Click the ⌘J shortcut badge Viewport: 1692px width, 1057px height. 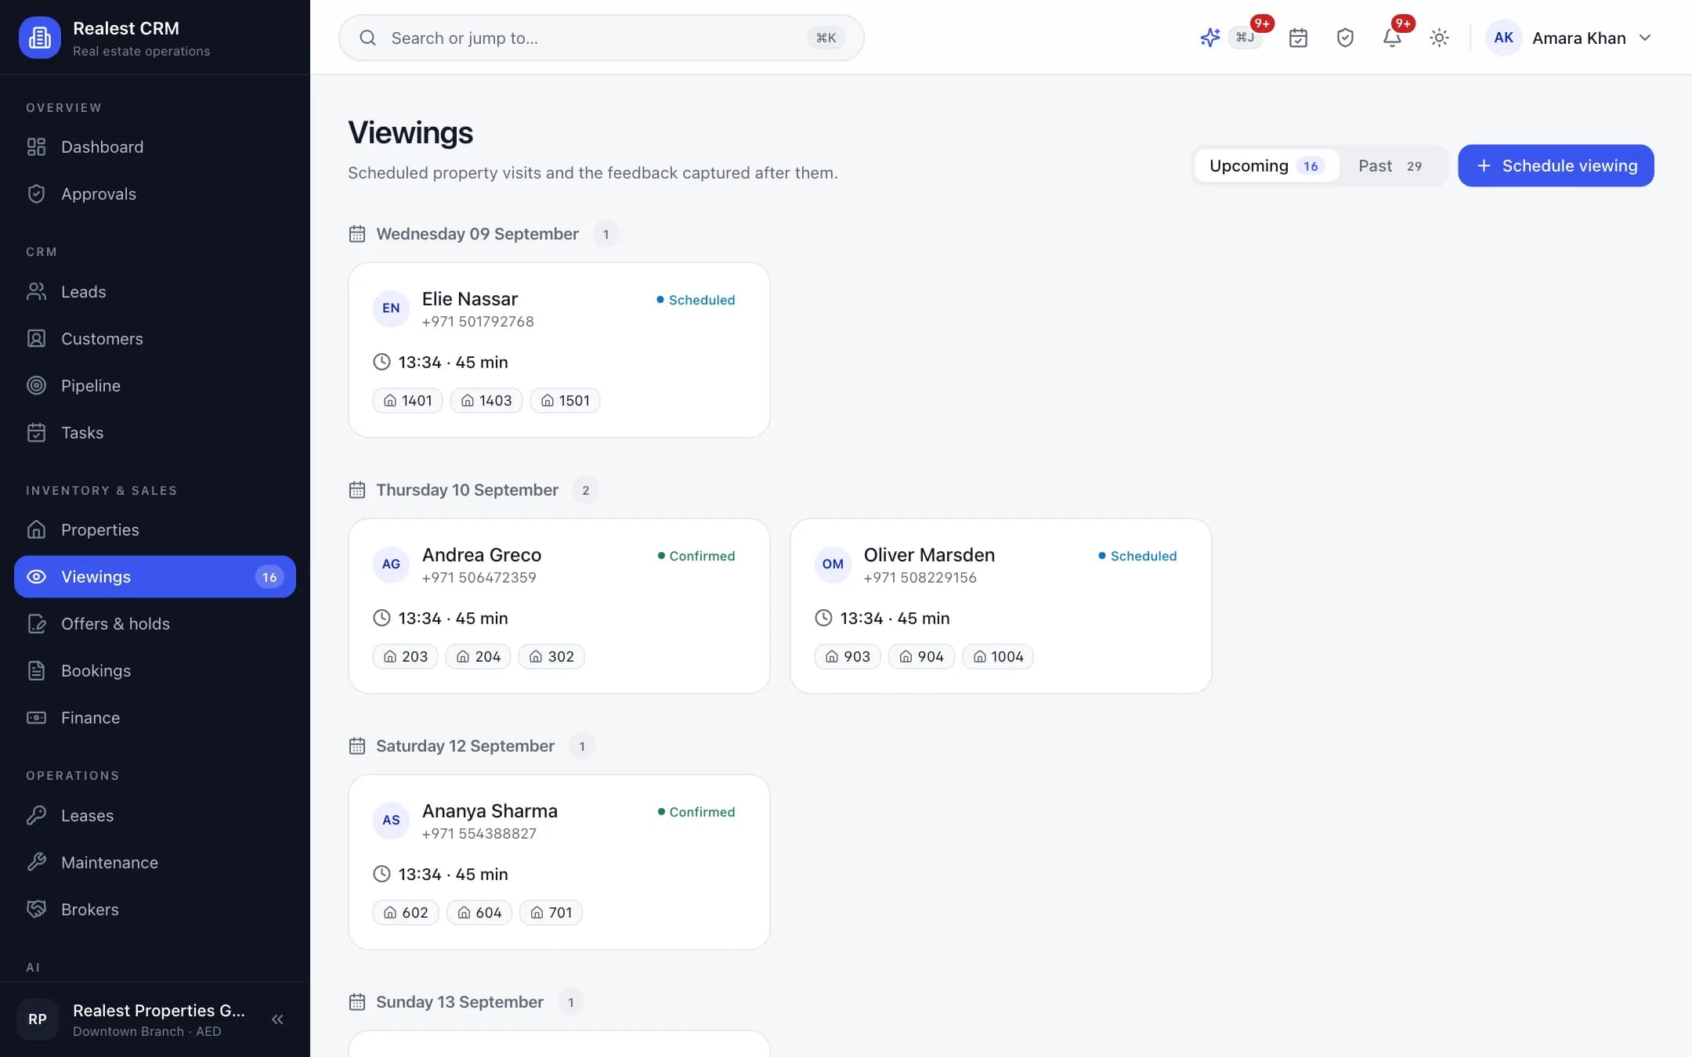[1245, 38]
